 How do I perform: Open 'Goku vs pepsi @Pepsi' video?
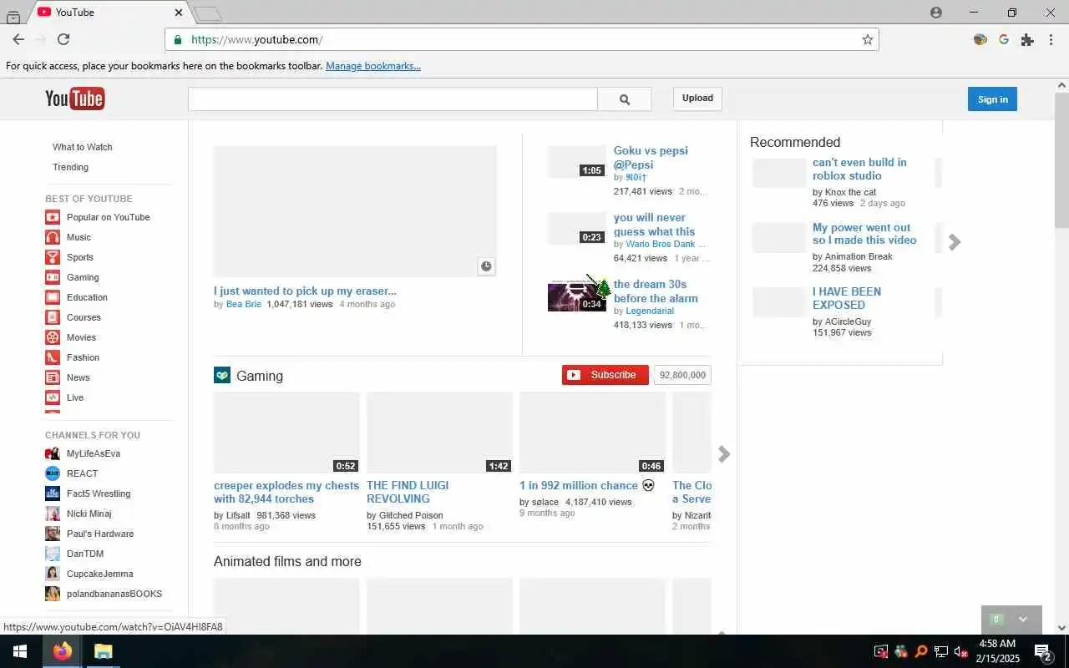click(651, 158)
